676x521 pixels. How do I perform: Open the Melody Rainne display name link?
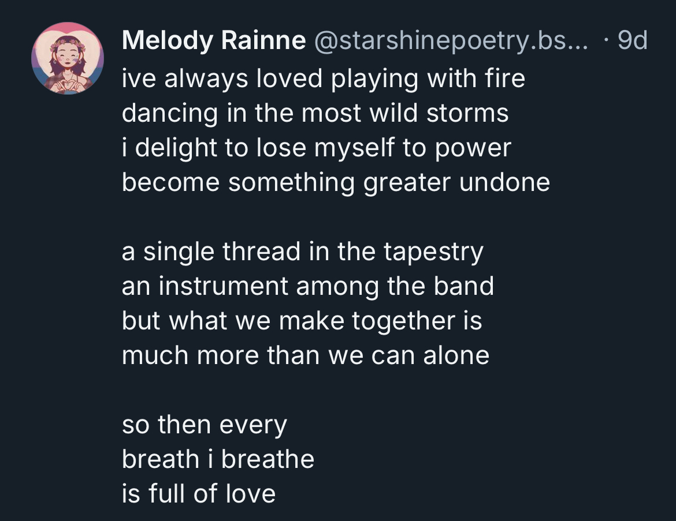pyautogui.click(x=214, y=40)
